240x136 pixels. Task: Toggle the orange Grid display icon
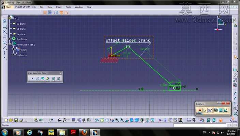click(45, 12)
